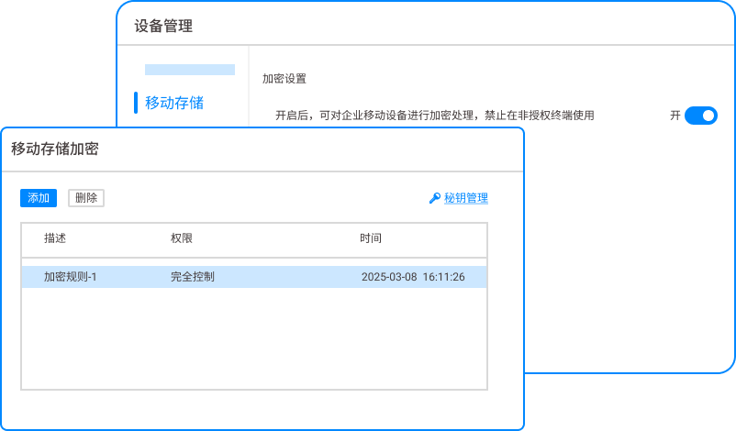Click empty area below the rule row
736x431 pixels.
[x=254, y=339]
